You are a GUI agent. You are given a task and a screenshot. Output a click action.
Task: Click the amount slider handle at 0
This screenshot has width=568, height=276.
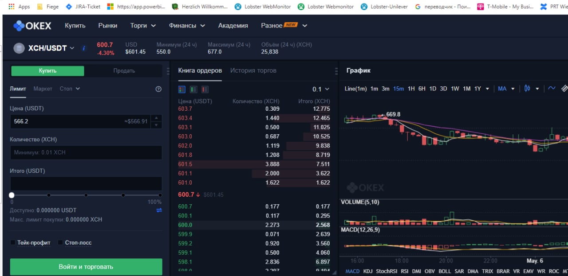pyautogui.click(x=12, y=195)
